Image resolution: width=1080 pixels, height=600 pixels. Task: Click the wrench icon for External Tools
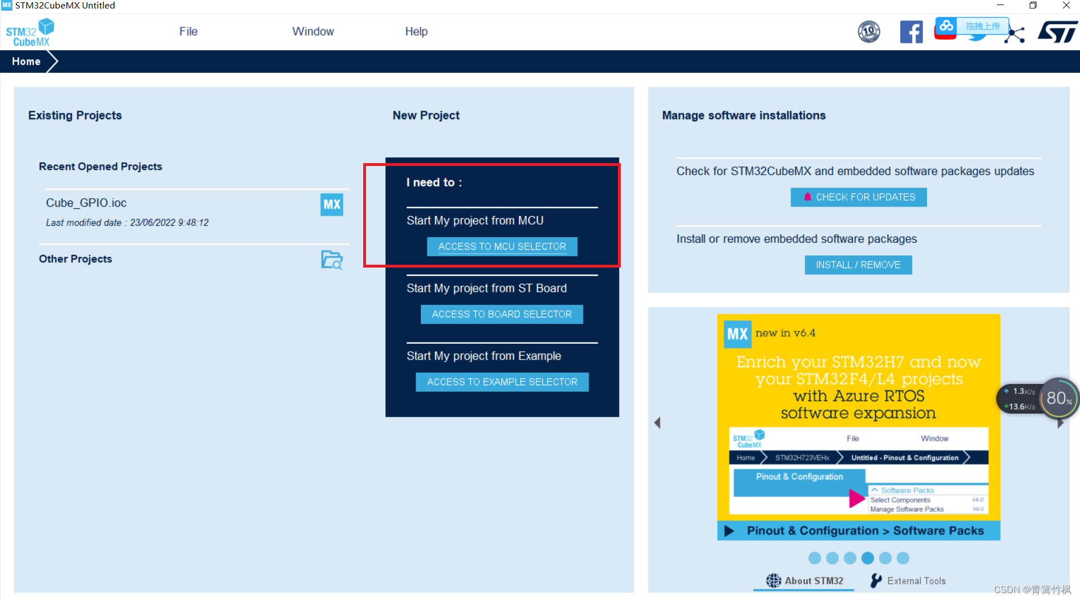876,581
